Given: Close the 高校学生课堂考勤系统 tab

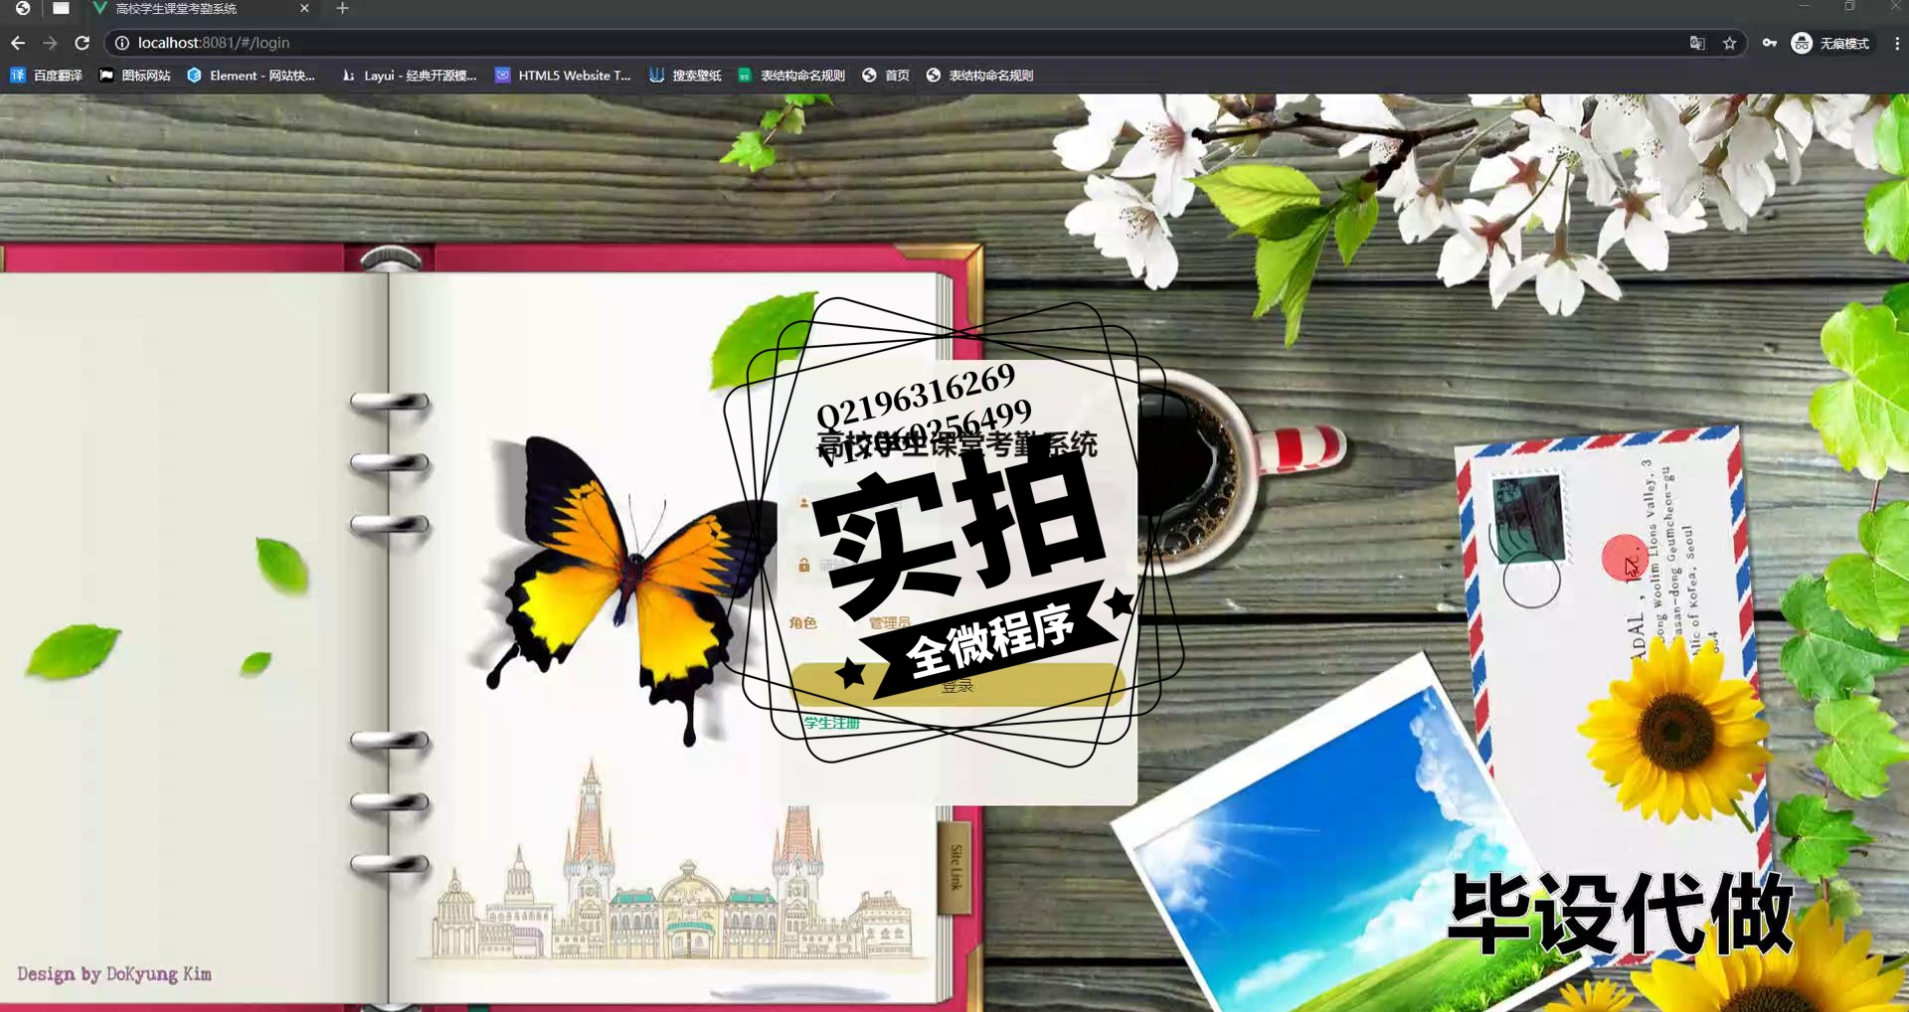Looking at the screenshot, I should [x=304, y=8].
